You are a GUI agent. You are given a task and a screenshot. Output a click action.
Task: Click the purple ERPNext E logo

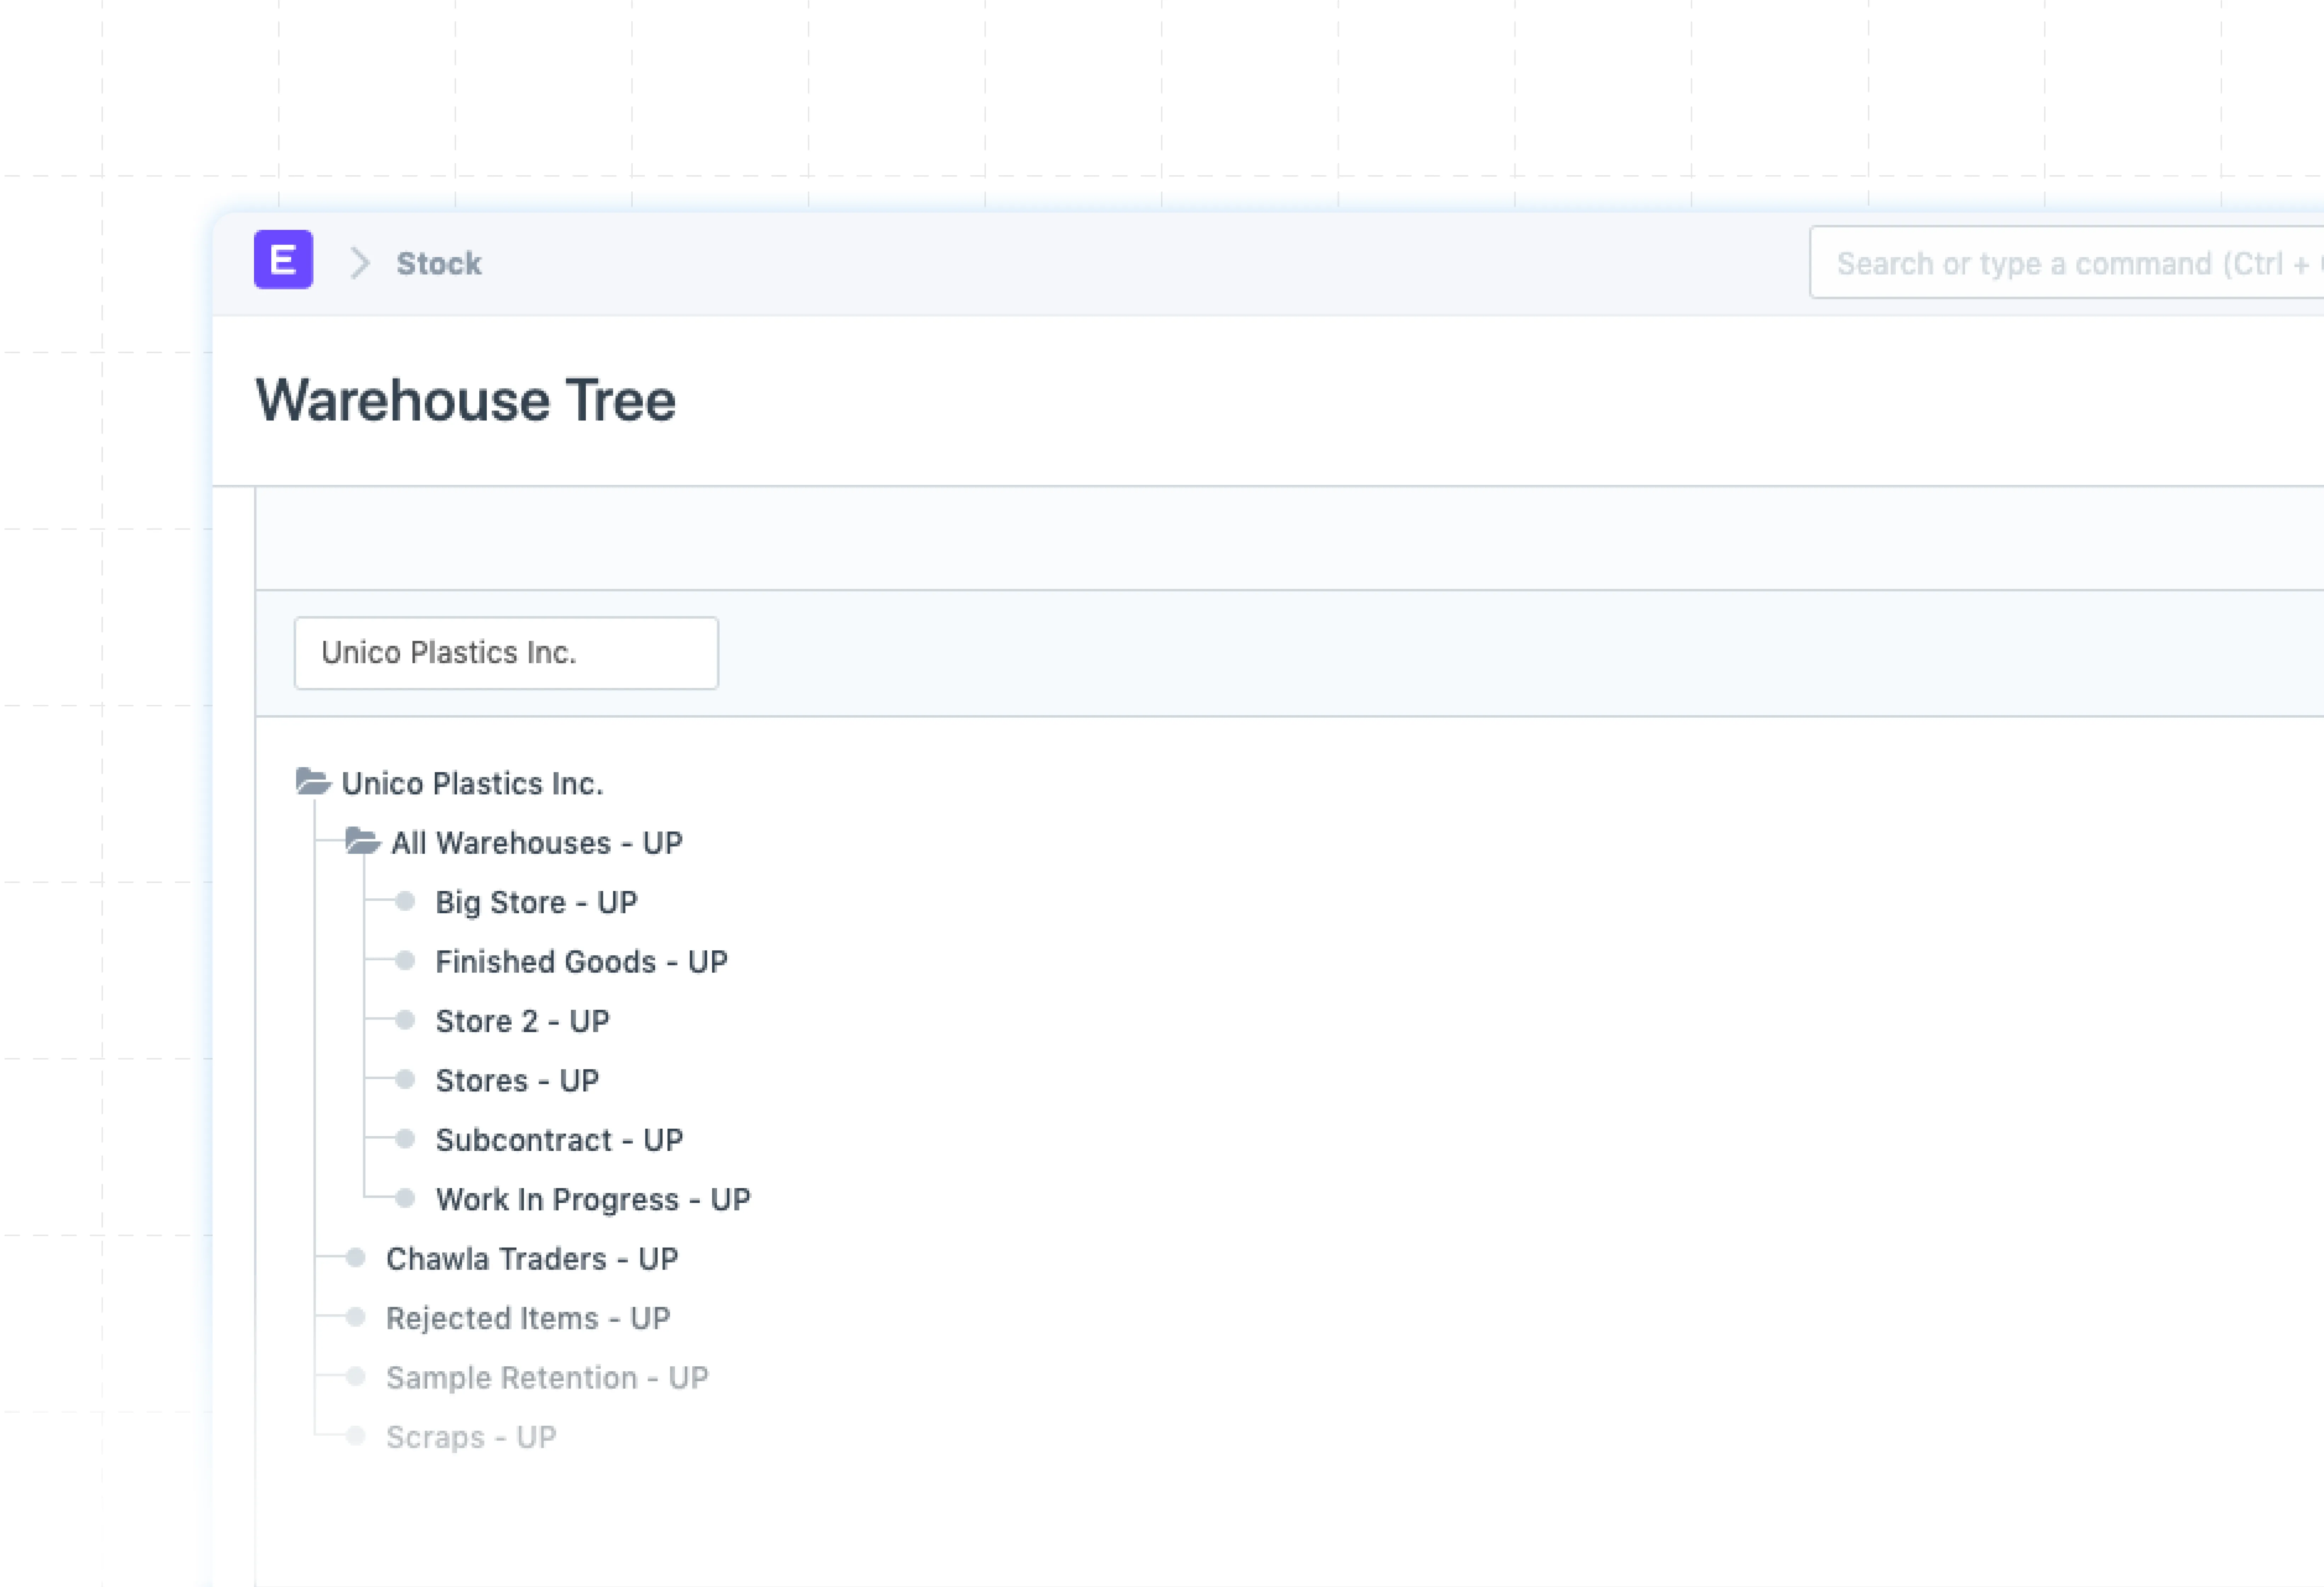283,260
